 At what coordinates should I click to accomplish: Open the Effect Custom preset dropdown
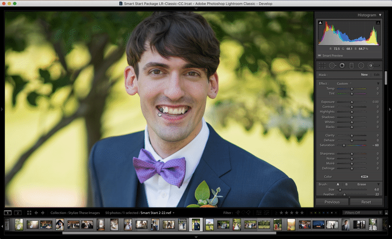tap(344, 83)
